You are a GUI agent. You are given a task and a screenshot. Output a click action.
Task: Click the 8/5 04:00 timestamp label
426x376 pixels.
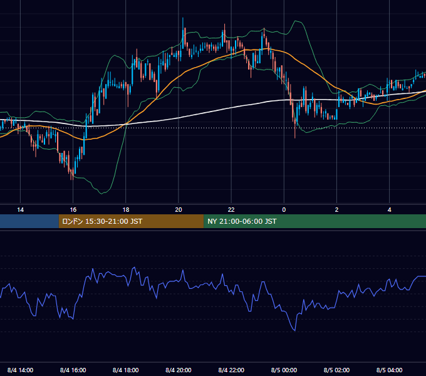[389, 370]
